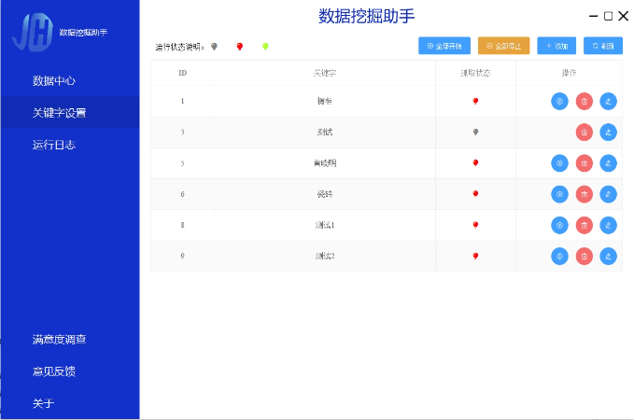This screenshot has height=420, width=634.
Task: Click the red status marker in row ID 1
Action: tap(475, 101)
